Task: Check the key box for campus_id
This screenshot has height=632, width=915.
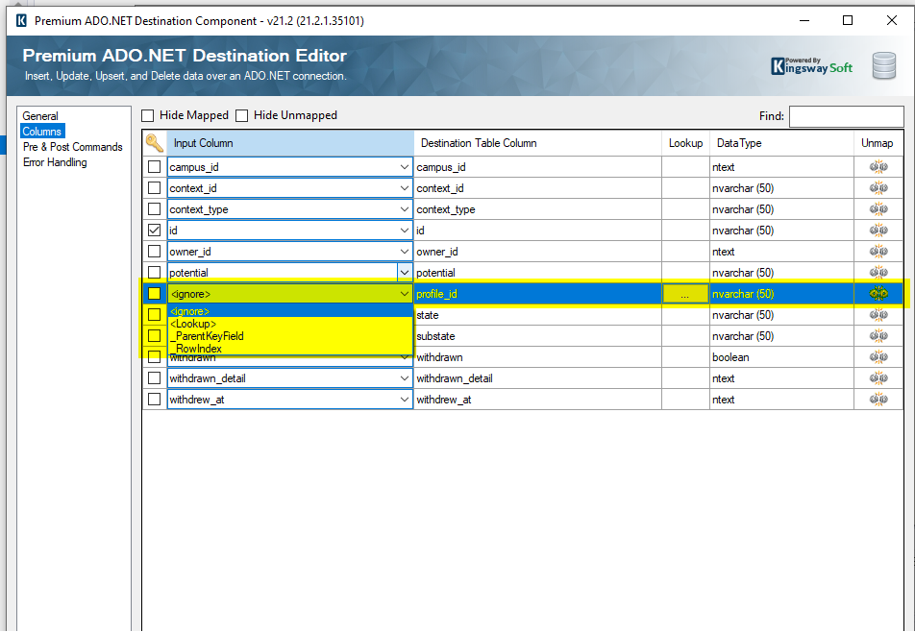Action: 154,167
